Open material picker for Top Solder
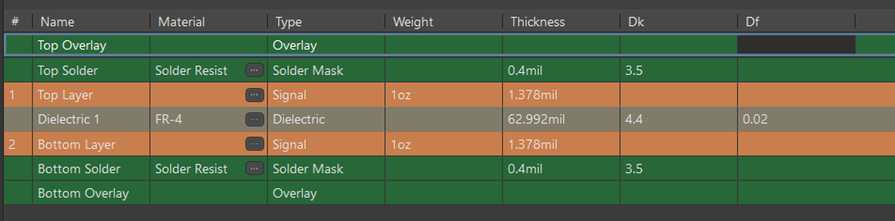The width and height of the screenshot is (895, 221). pos(254,70)
